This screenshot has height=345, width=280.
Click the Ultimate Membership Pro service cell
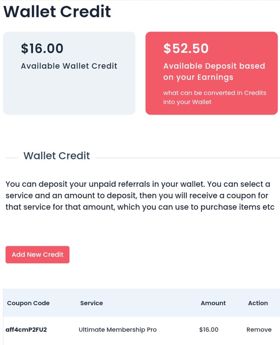pos(117,330)
